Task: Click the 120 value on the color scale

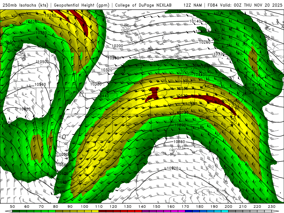Action: (113, 207)
